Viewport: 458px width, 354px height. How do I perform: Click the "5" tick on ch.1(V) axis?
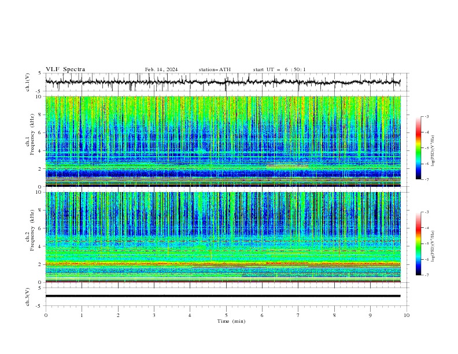(x=41, y=73)
